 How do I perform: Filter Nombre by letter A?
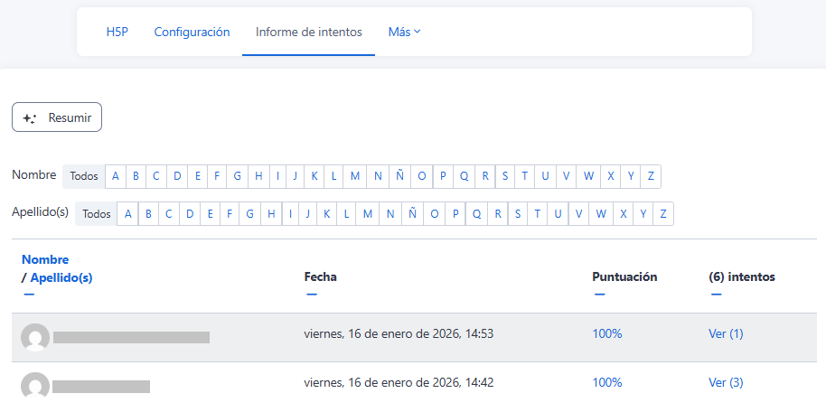115,176
